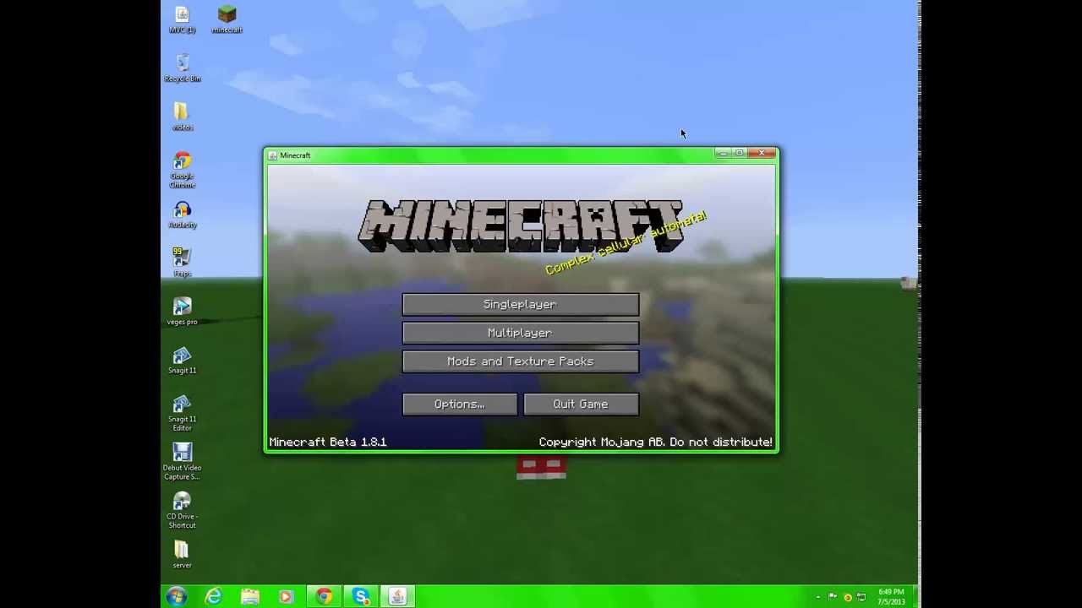Viewport: 1082px width, 608px height.
Task: Open Debut Video Capture Software shortcut
Action: pos(182,462)
